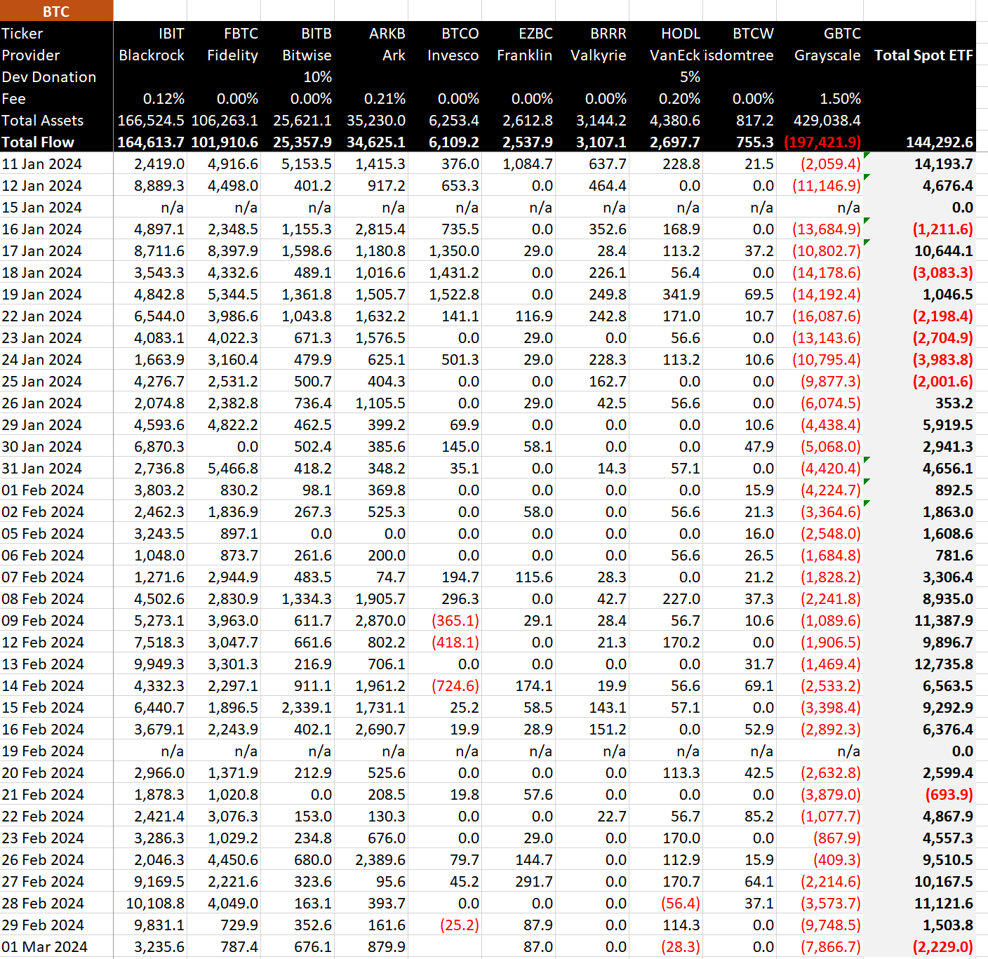Select the orange BTC header cell
This screenshot has height=959, width=988.
pyautogui.click(x=56, y=11)
